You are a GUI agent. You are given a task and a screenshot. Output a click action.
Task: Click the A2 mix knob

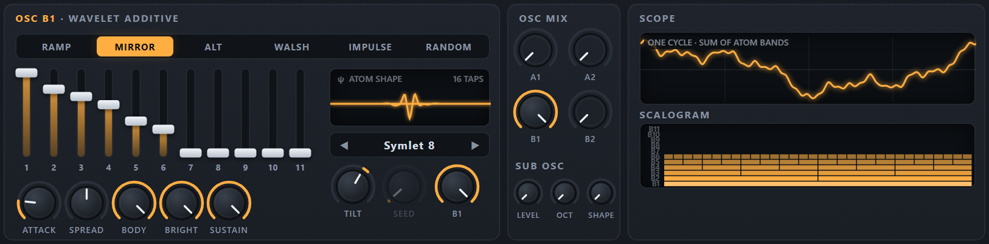[x=590, y=50]
